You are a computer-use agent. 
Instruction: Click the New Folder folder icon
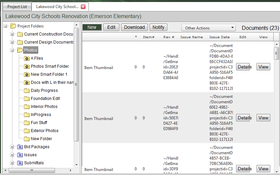click(26, 138)
